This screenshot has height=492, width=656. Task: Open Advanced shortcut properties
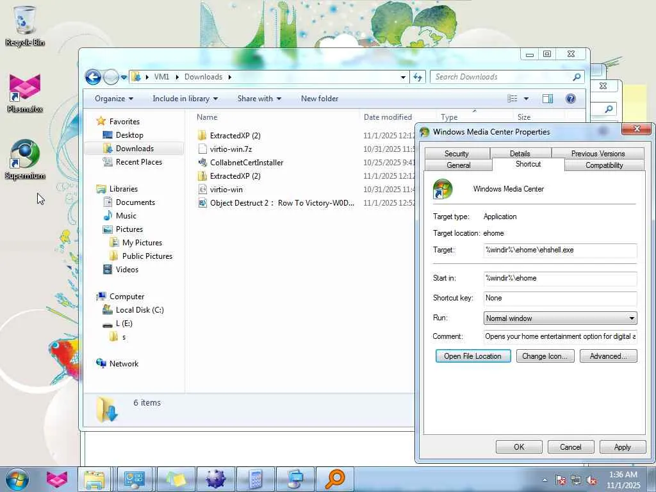pos(609,356)
